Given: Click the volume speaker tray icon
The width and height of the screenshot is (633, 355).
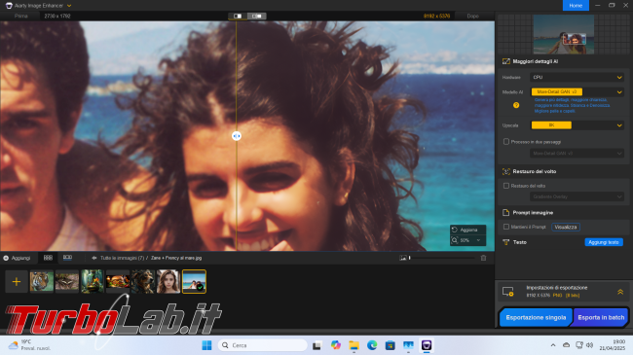Looking at the screenshot, I should coord(589,345).
